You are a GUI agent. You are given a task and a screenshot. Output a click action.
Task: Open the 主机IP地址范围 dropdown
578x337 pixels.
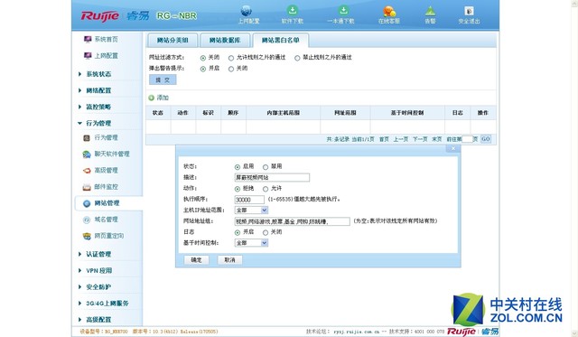click(251, 211)
